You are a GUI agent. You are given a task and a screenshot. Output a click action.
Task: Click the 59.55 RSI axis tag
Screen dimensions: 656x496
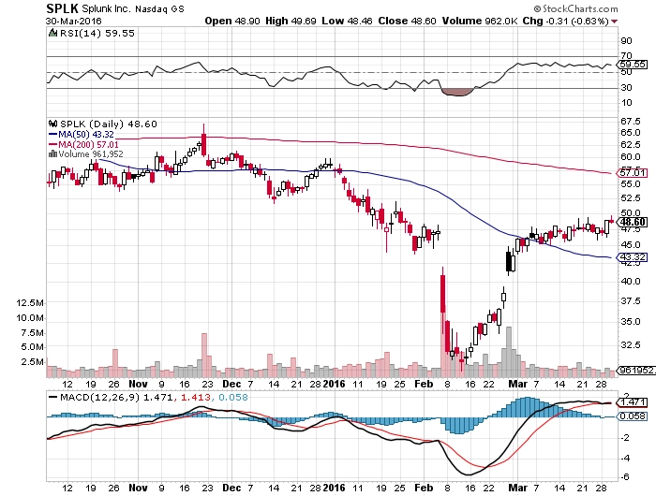click(633, 65)
